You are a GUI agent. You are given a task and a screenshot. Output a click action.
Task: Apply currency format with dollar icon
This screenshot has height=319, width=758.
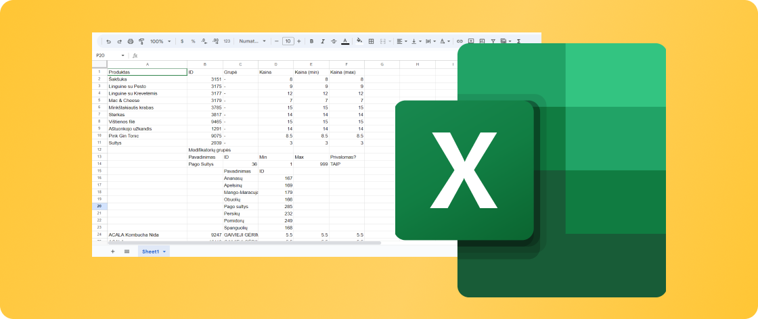click(x=182, y=41)
